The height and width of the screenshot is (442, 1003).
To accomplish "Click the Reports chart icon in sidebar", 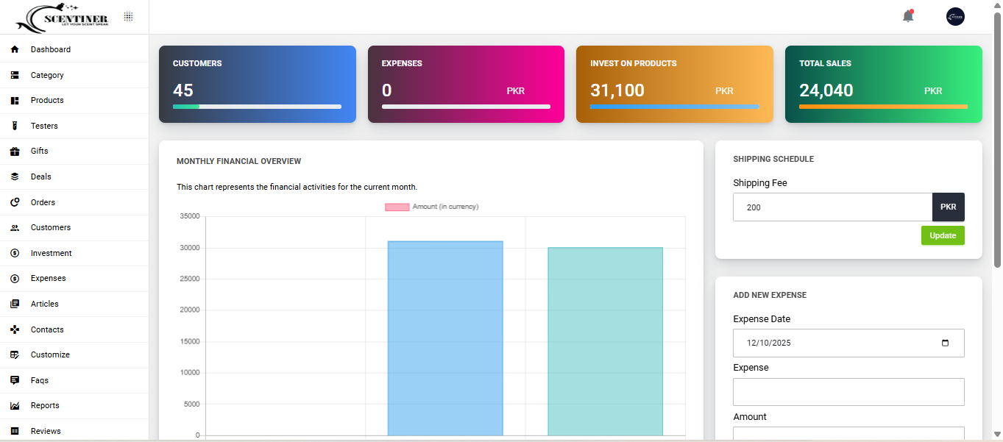I will 15,406.
